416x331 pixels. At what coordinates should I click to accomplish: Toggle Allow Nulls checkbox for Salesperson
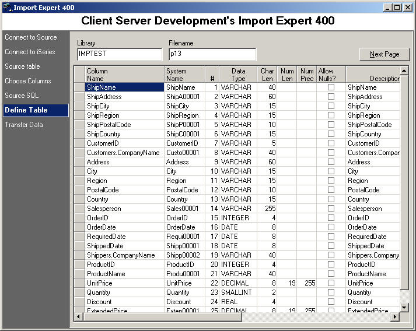[331, 208]
